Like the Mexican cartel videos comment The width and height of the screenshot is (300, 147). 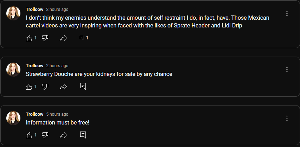click(x=29, y=38)
